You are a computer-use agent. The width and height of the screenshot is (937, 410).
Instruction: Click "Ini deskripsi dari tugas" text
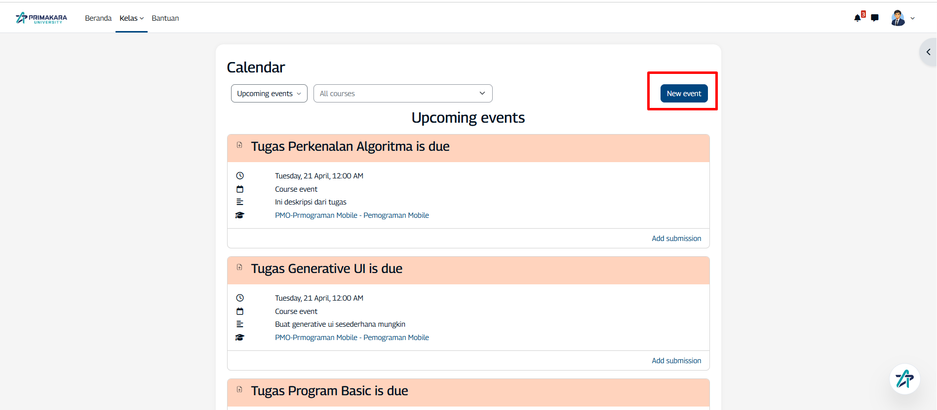click(x=311, y=202)
